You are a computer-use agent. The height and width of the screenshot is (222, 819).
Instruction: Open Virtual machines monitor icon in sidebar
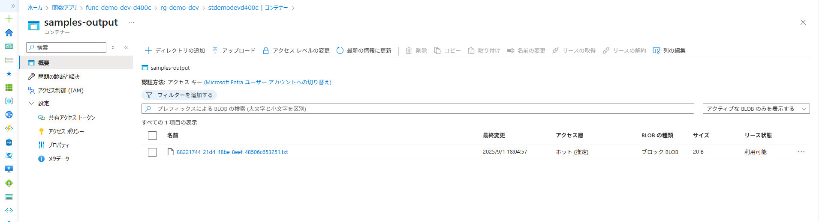point(9,169)
